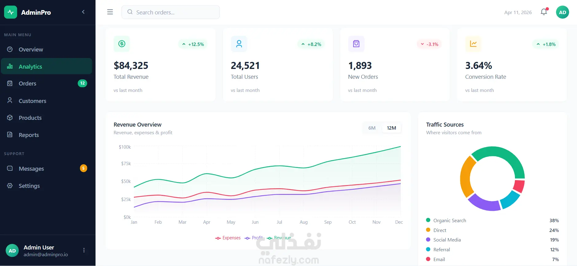Click the Analytics bar chart icon
This screenshot has height=266, width=577.
[10, 66]
